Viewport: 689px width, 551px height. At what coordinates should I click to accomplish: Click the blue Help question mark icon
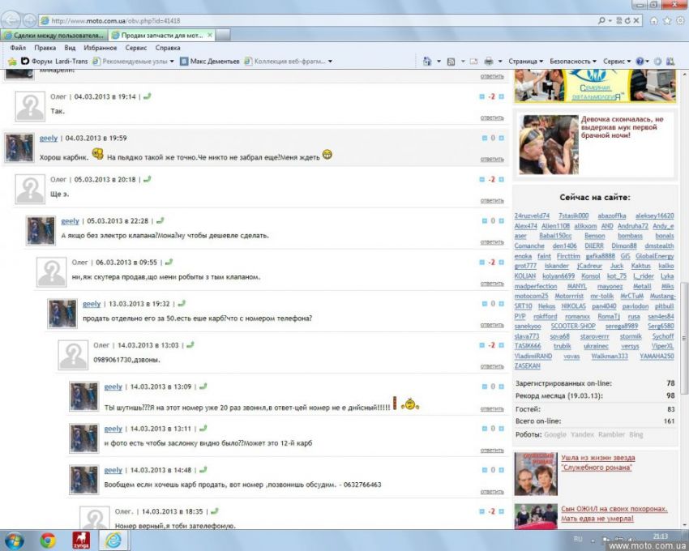coord(640,62)
